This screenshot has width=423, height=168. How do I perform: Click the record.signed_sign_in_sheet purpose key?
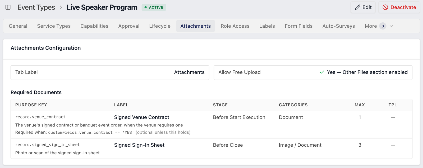coord(48,145)
